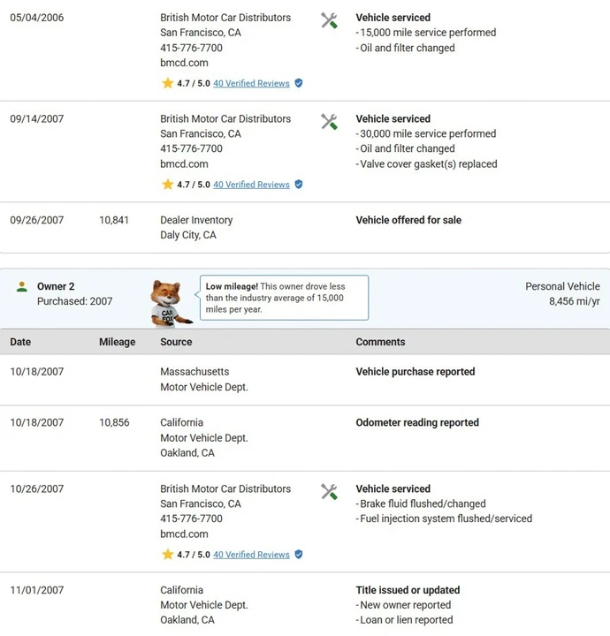
Task: Click the verified shield badge in 10/26/2007 entry
Action: (x=299, y=555)
